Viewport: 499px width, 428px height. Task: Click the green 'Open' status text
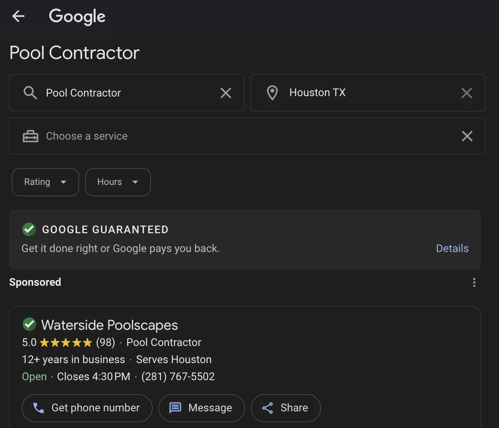34,377
